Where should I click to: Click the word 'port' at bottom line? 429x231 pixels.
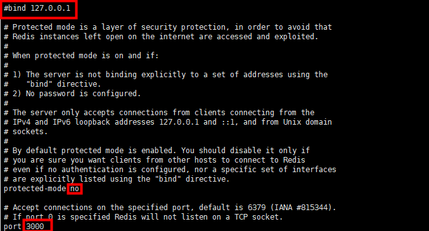pyautogui.click(x=12, y=227)
